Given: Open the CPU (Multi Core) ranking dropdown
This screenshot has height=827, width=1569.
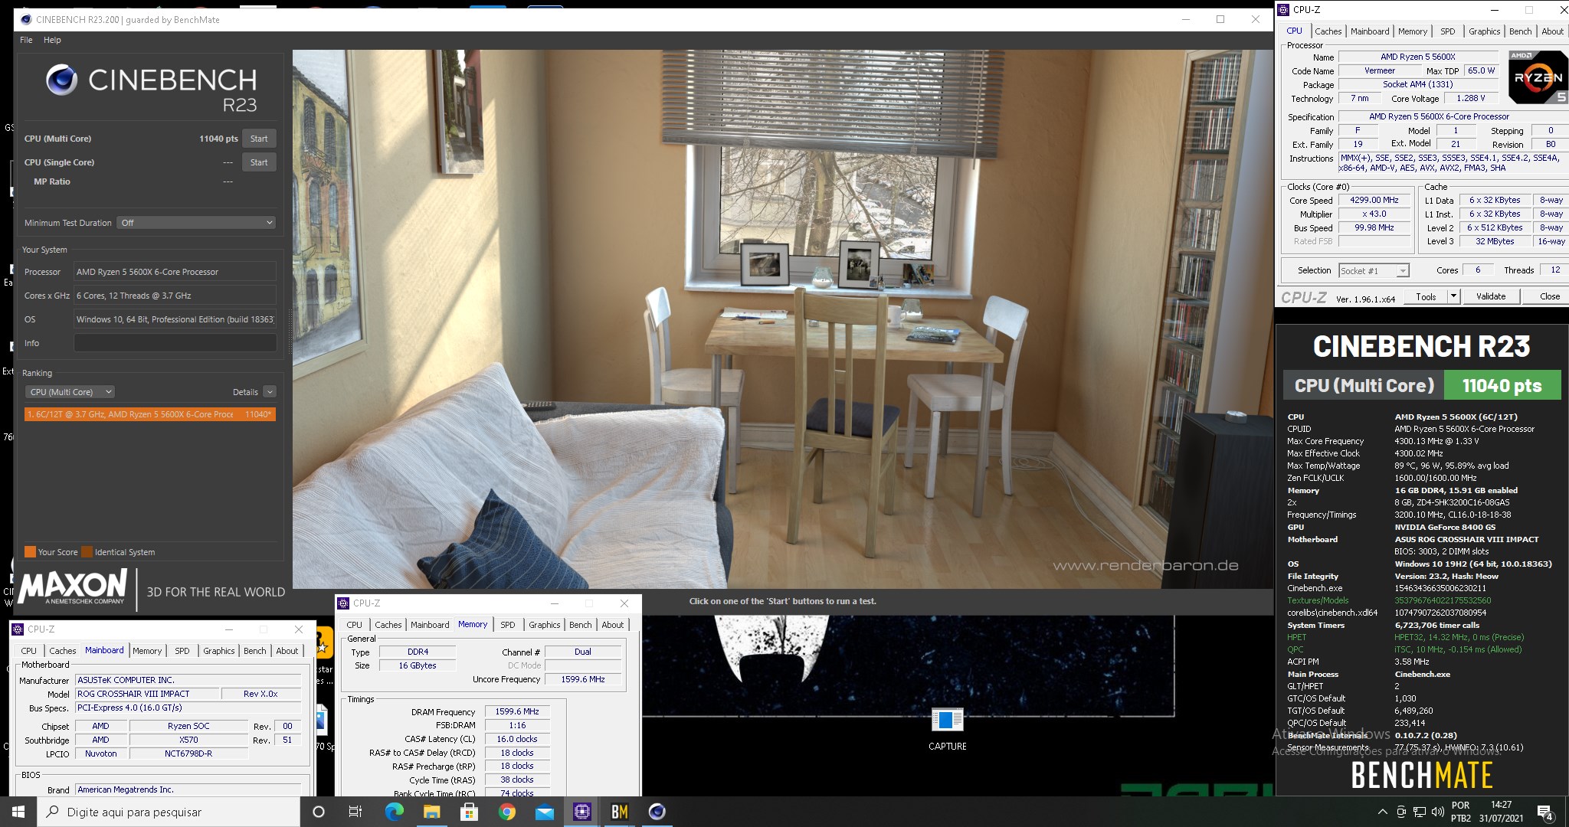Looking at the screenshot, I should click(x=70, y=392).
